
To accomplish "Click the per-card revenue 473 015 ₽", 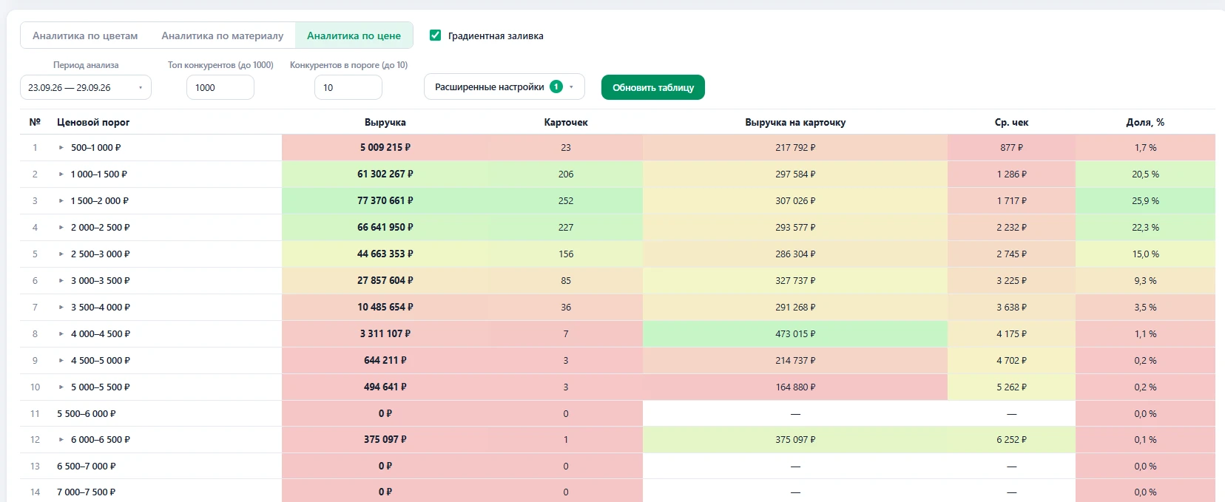I will click(795, 334).
